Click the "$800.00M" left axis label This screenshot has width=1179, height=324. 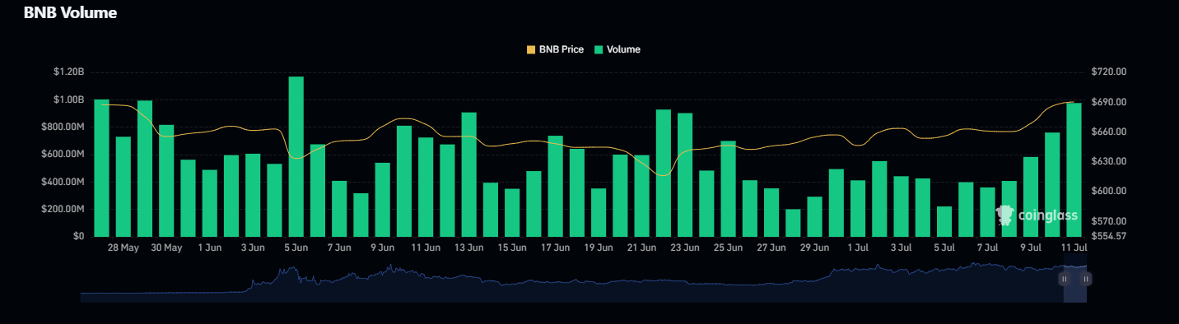63,127
